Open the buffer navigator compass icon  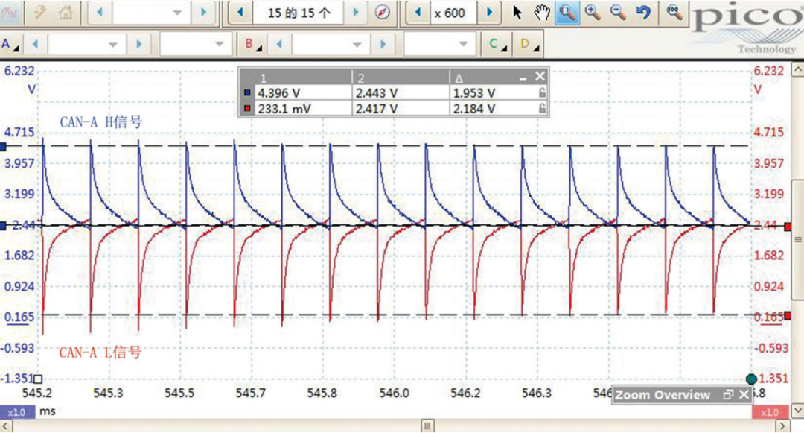coord(383,13)
